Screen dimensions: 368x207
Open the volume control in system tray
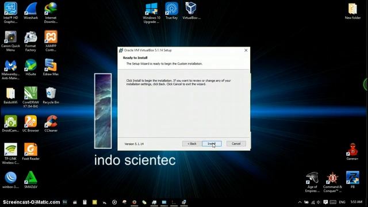pos(319,202)
